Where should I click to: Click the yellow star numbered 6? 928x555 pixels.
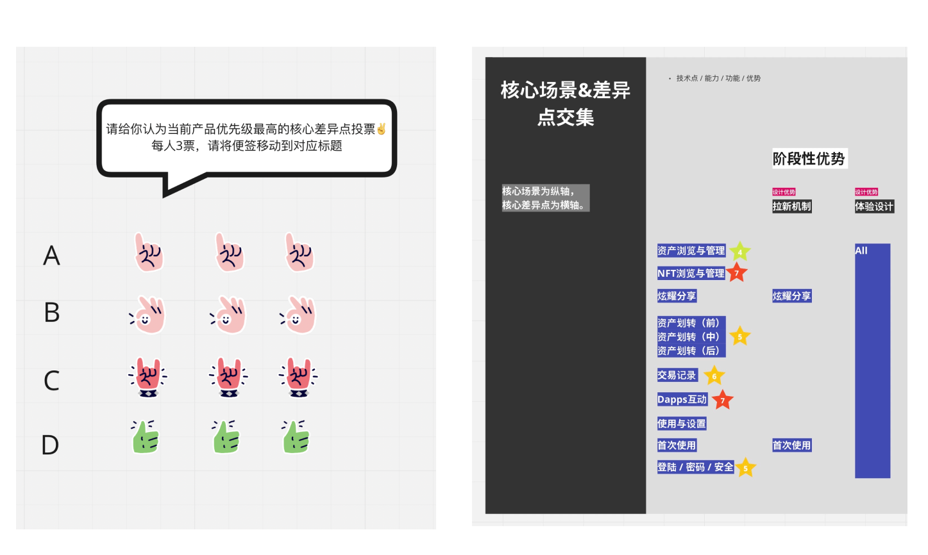(714, 376)
